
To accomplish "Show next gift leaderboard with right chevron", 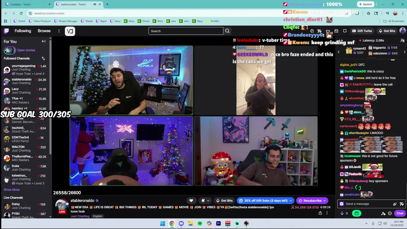I will [x=404, y=52].
